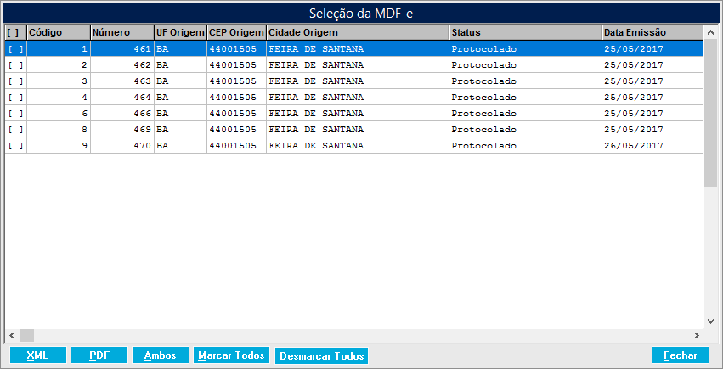The width and height of the screenshot is (723, 369).
Task: Close dialog with Fechar button
Action: (x=681, y=355)
